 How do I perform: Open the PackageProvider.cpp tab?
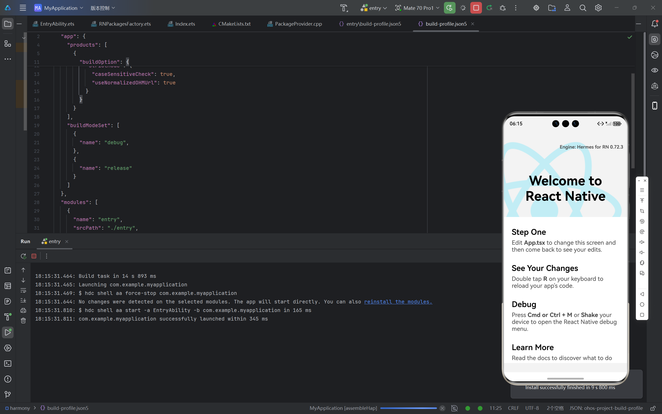coord(298,24)
